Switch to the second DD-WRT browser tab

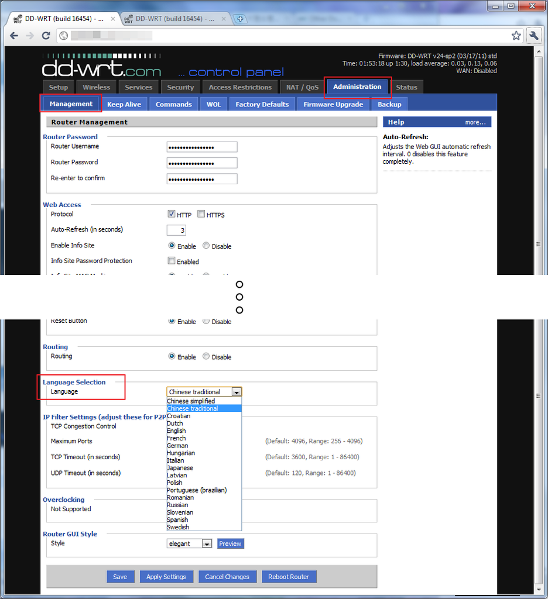(x=174, y=19)
